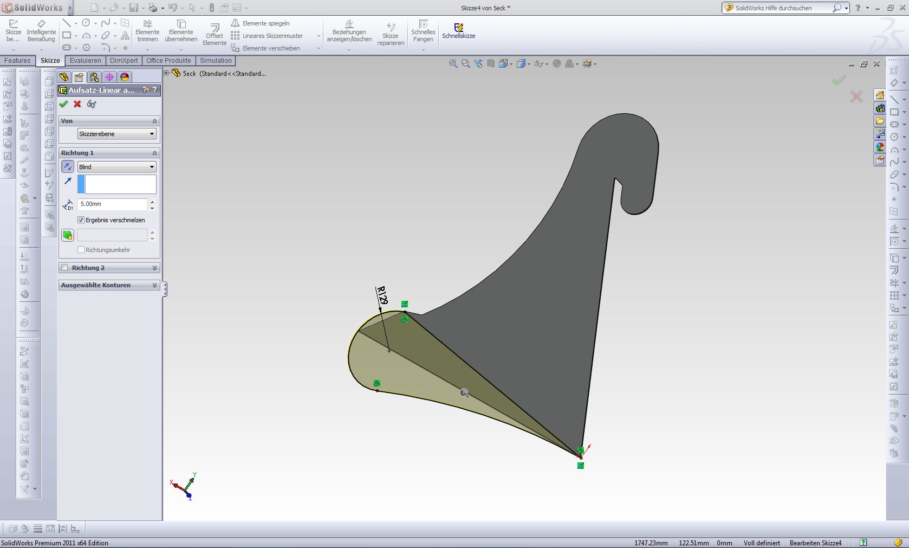This screenshot has width=909, height=548.
Task: Switch to the DimXpert tab
Action: coord(124,61)
